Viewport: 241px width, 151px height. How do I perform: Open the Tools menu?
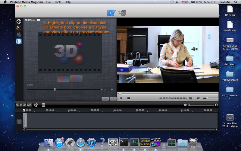coord(58,2)
